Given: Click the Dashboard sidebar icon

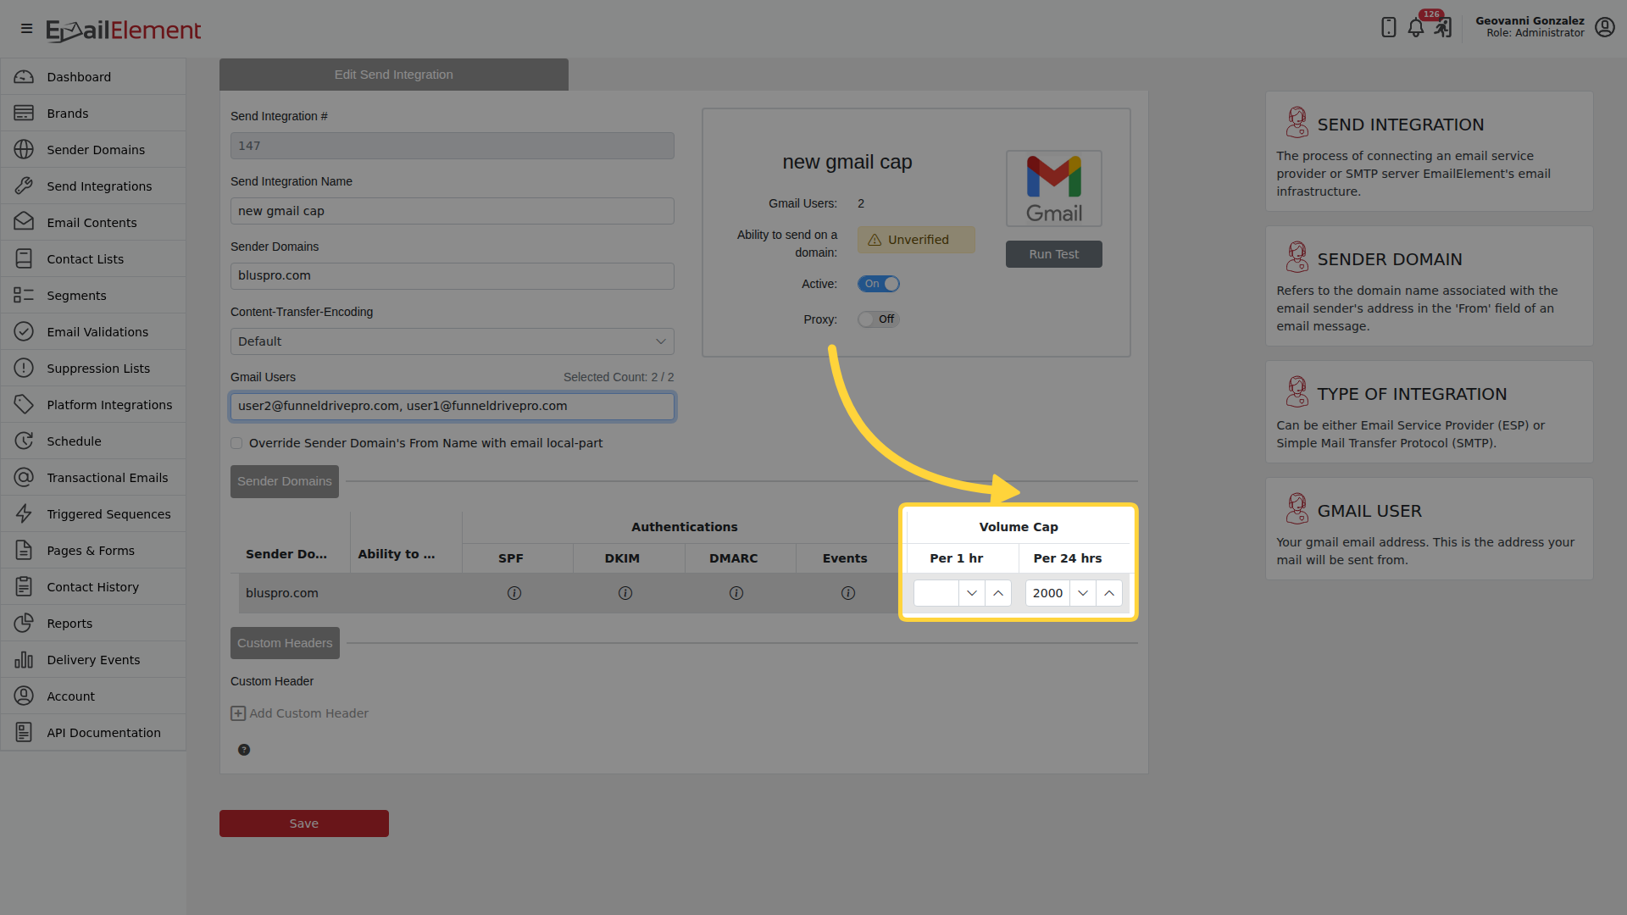Looking at the screenshot, I should [x=24, y=77].
